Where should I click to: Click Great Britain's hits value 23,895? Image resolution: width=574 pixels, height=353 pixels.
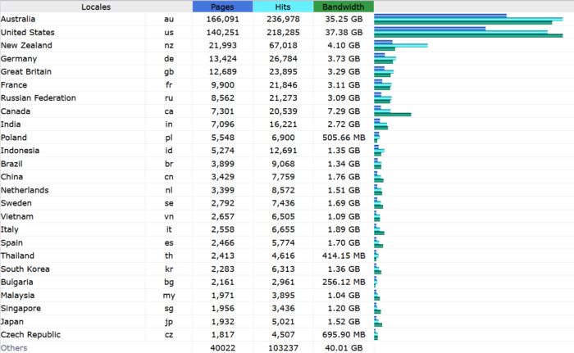click(282, 72)
